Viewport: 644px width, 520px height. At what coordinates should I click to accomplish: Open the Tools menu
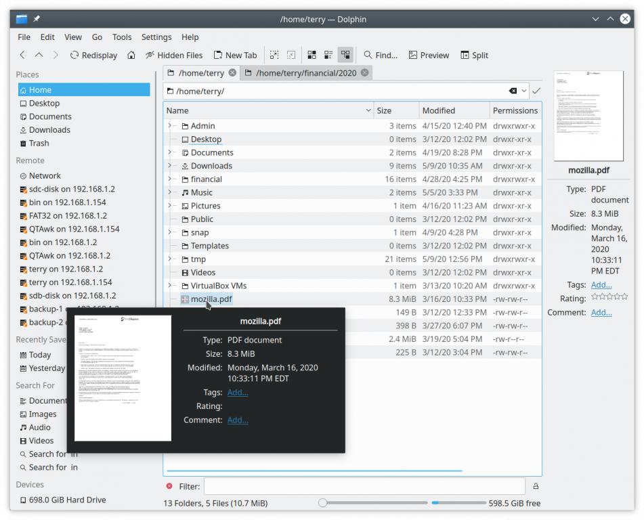[122, 37]
